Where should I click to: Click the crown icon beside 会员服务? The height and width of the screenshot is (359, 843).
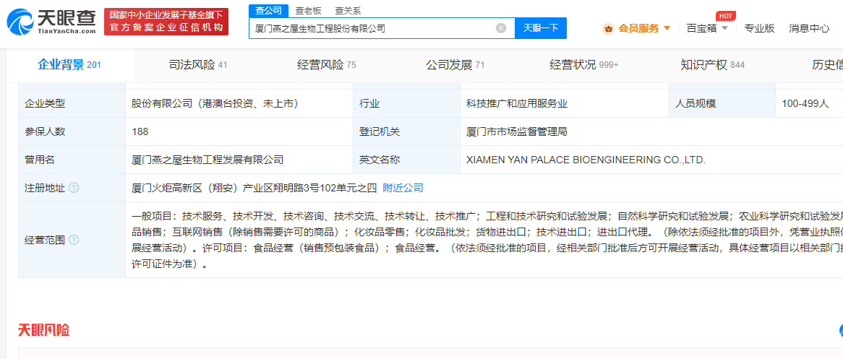[x=608, y=28]
